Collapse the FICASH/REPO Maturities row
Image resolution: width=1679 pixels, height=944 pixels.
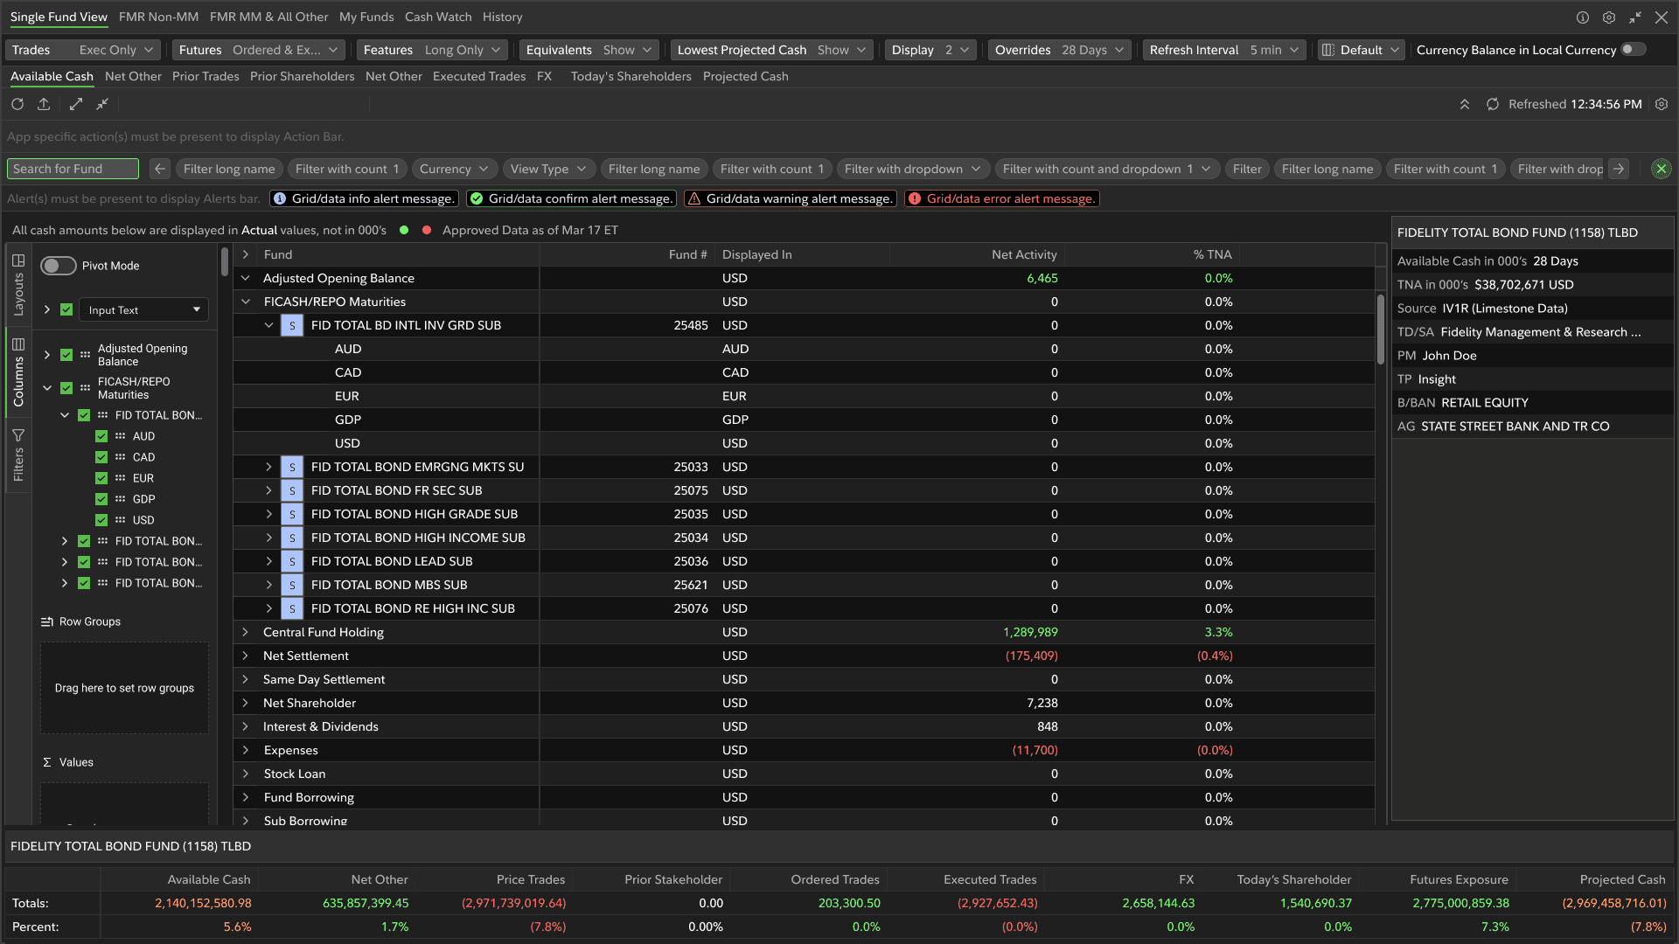tap(246, 302)
